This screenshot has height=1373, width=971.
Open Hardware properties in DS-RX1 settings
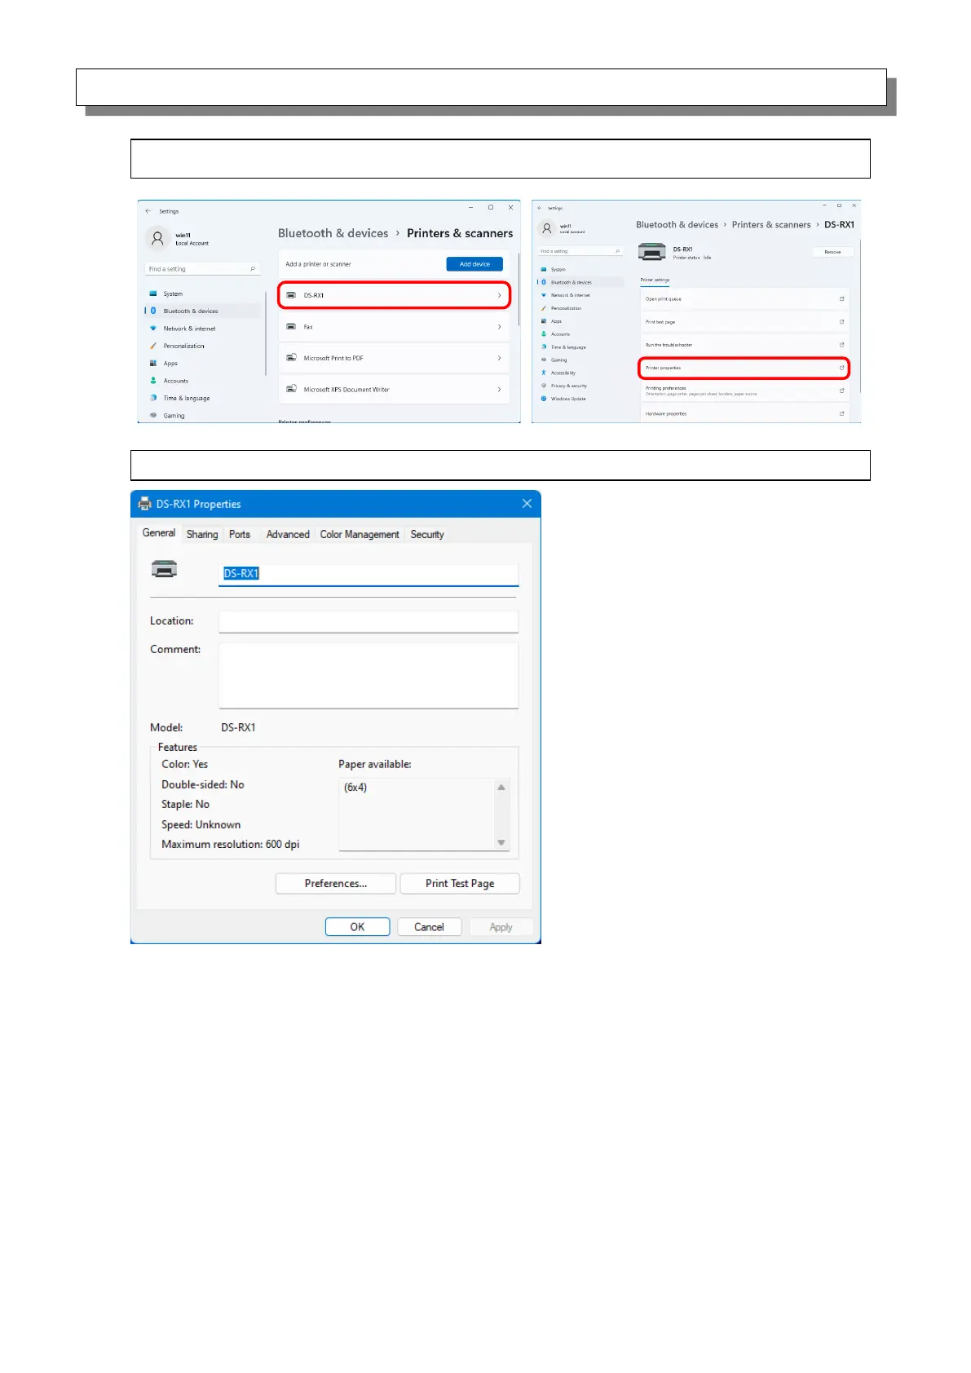744,413
